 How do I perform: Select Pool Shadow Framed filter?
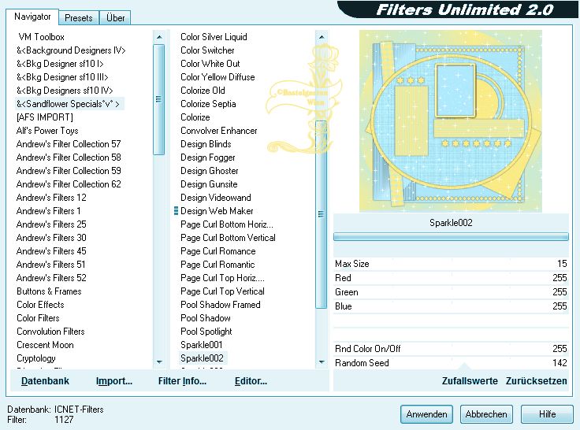pos(221,305)
